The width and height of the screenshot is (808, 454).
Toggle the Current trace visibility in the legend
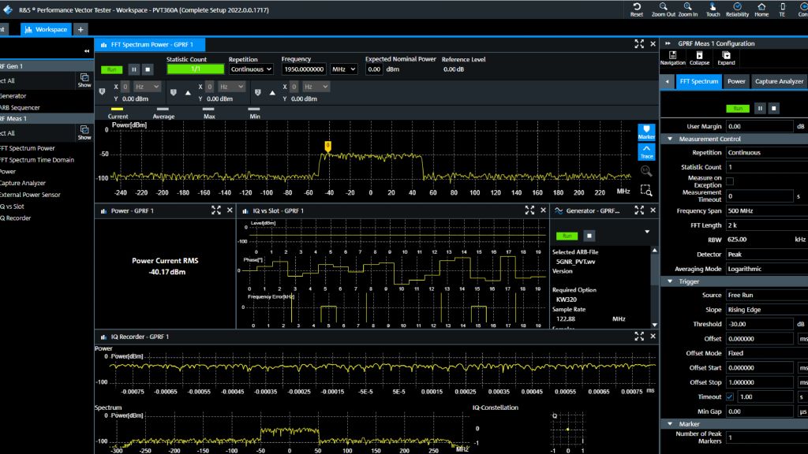117,113
